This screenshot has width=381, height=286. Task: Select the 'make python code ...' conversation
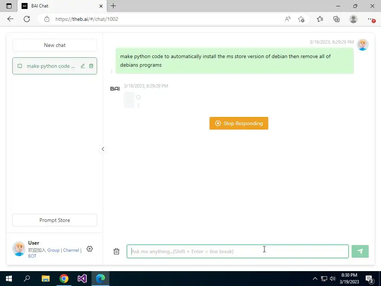pyautogui.click(x=55, y=66)
